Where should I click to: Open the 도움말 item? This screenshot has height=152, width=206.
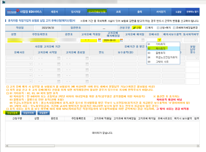pyautogui.click(x=178, y=12)
